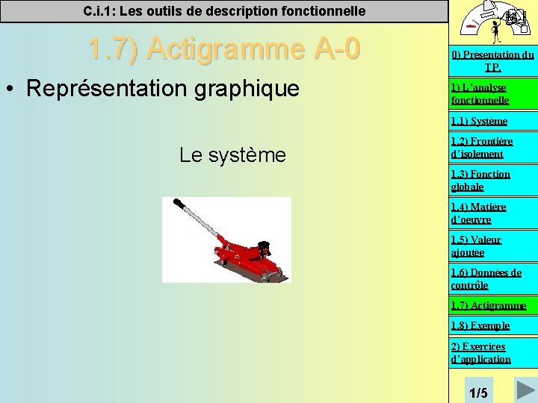Click the "1.7) Actigramme A-0" title
Screen dimensions: 538x403
click(224, 49)
